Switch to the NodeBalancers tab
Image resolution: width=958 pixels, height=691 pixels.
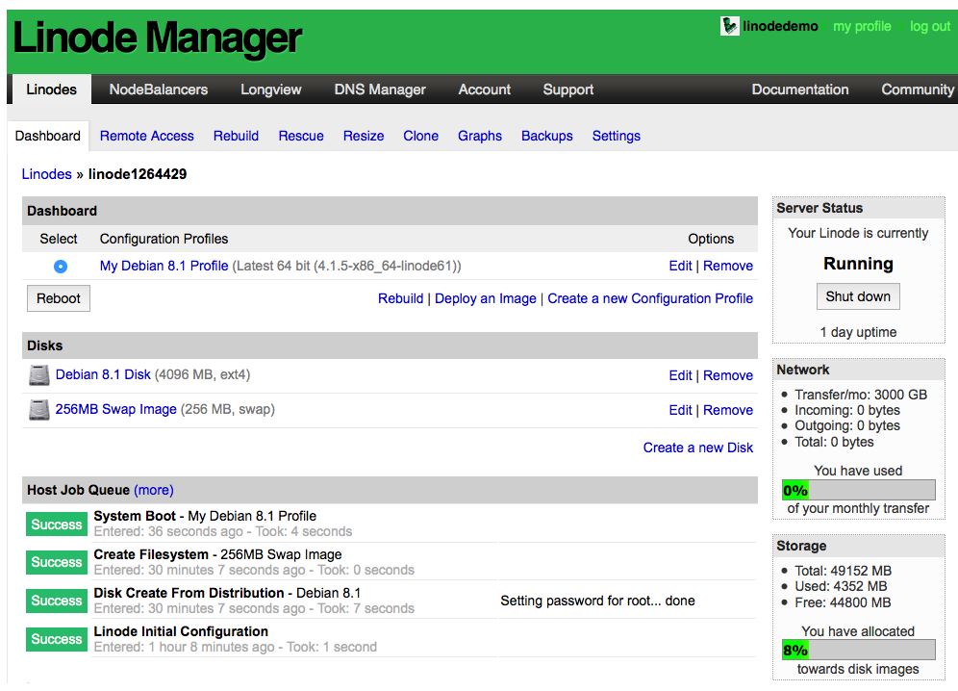159,90
